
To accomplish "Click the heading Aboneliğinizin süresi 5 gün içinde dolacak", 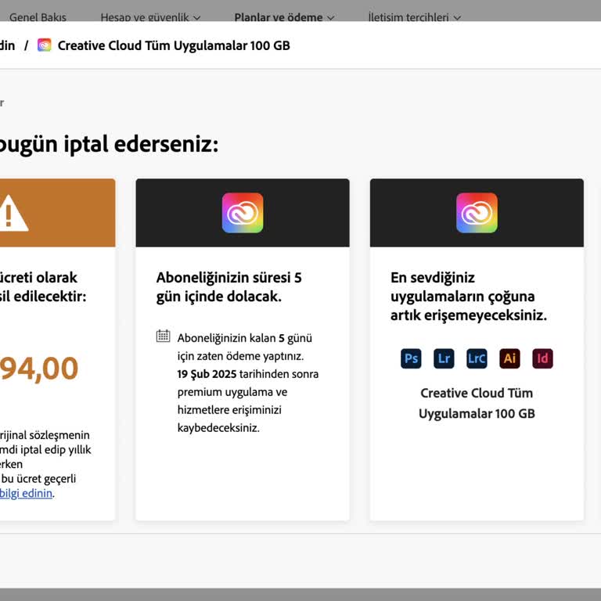I will point(229,286).
